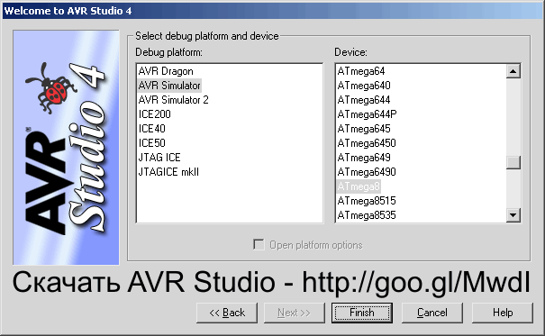Click the device list scrollbar thumb
The width and height of the screenshot is (545, 336).
point(513,162)
